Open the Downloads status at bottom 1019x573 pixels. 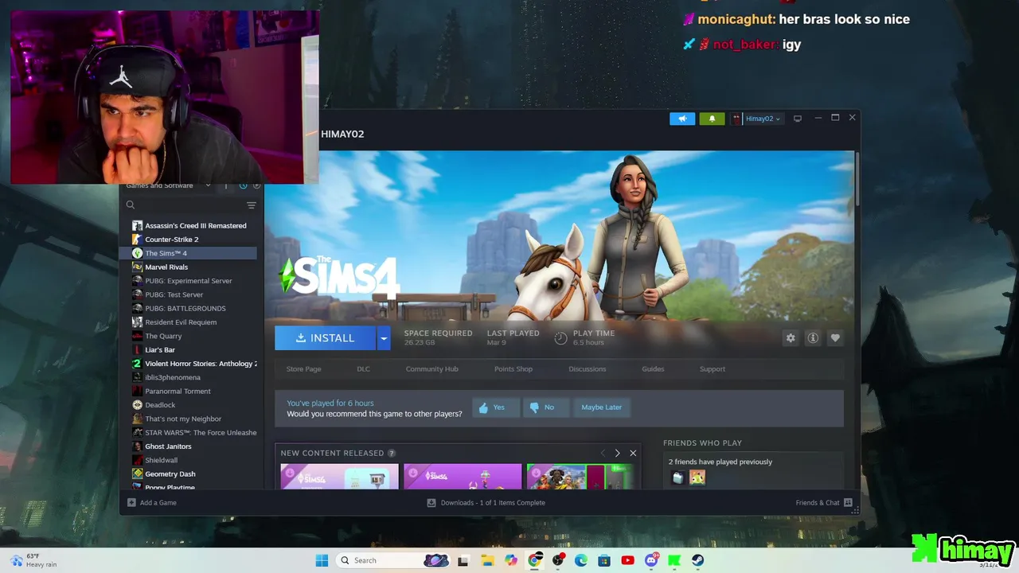coord(486,503)
